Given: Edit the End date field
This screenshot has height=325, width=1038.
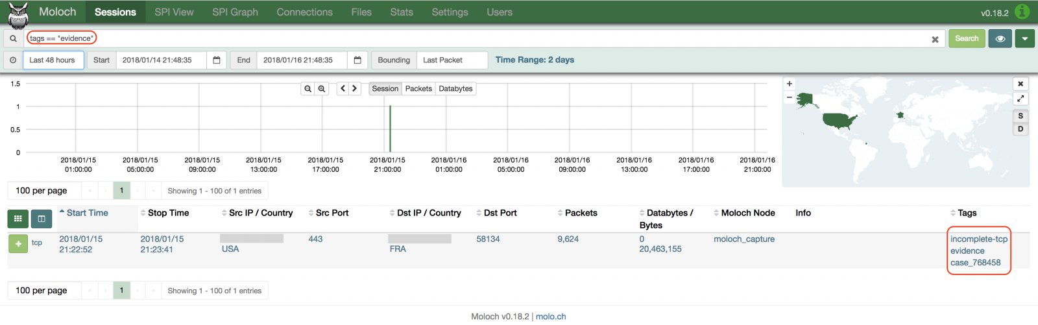Looking at the screenshot, I should coord(302,60).
